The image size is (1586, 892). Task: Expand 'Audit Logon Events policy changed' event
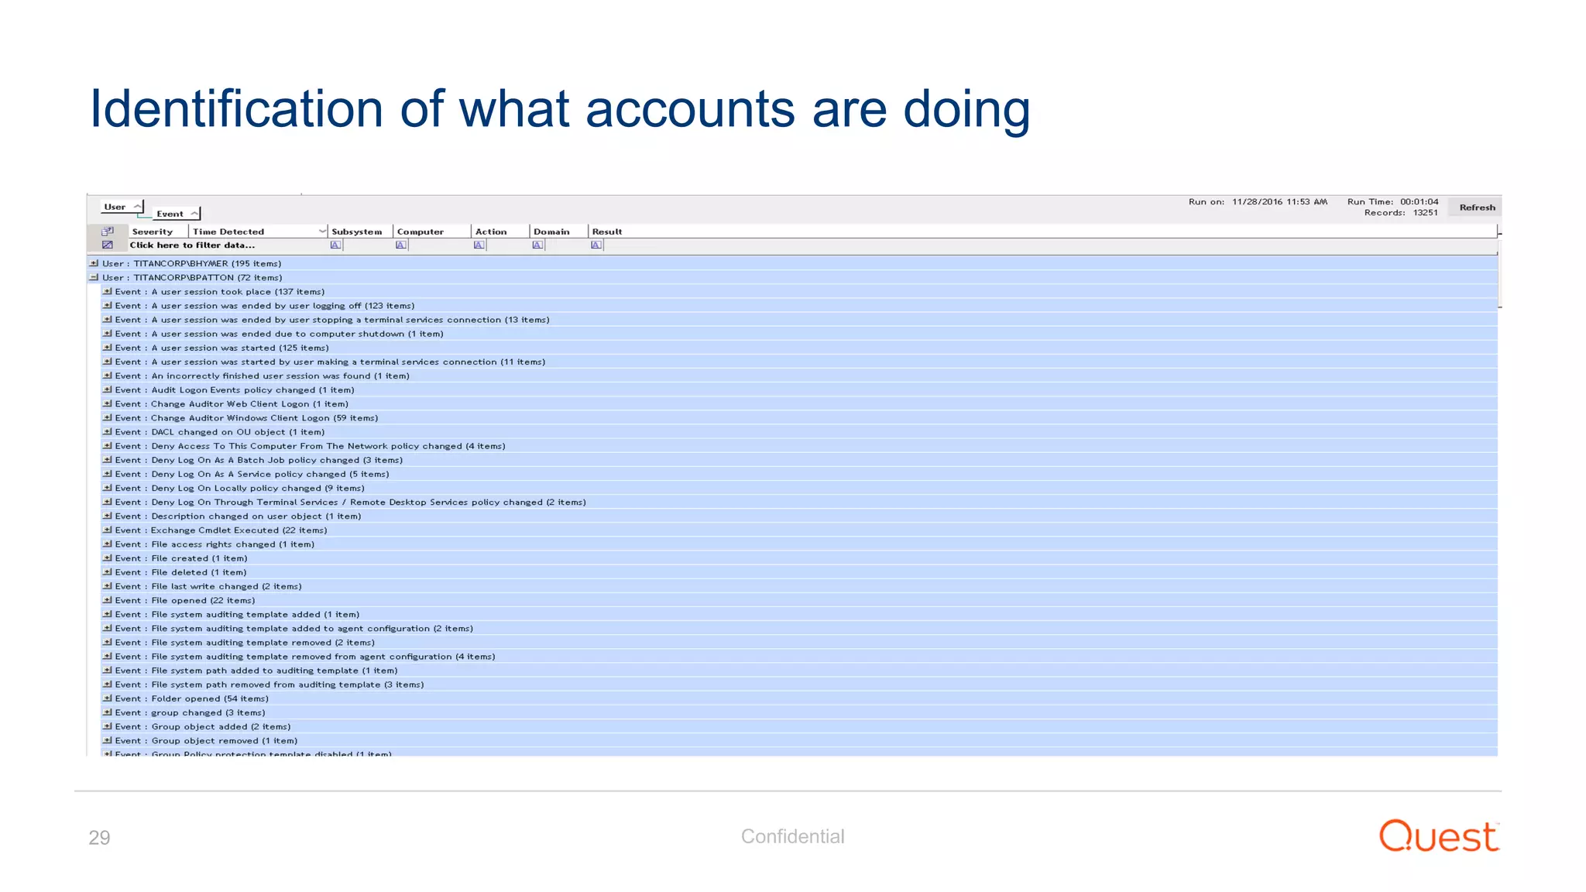(x=108, y=389)
